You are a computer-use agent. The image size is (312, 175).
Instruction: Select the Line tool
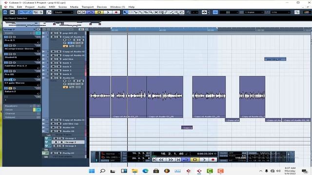pyautogui.click(x=172, y=12)
